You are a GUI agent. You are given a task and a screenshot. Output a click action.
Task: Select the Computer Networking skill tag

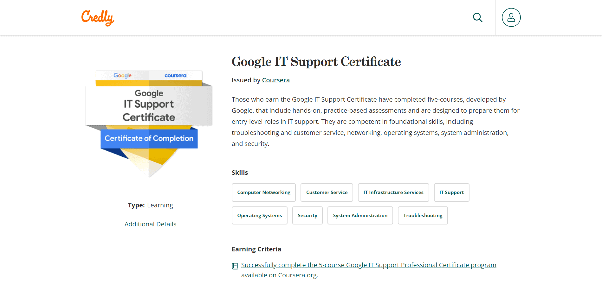click(264, 192)
